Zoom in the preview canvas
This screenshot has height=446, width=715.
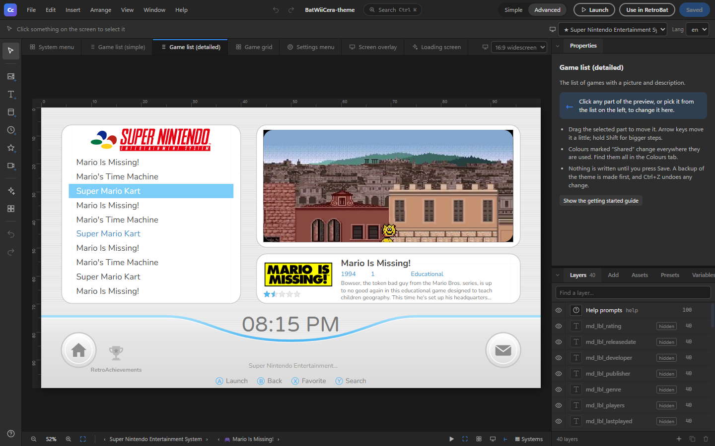[x=69, y=439]
